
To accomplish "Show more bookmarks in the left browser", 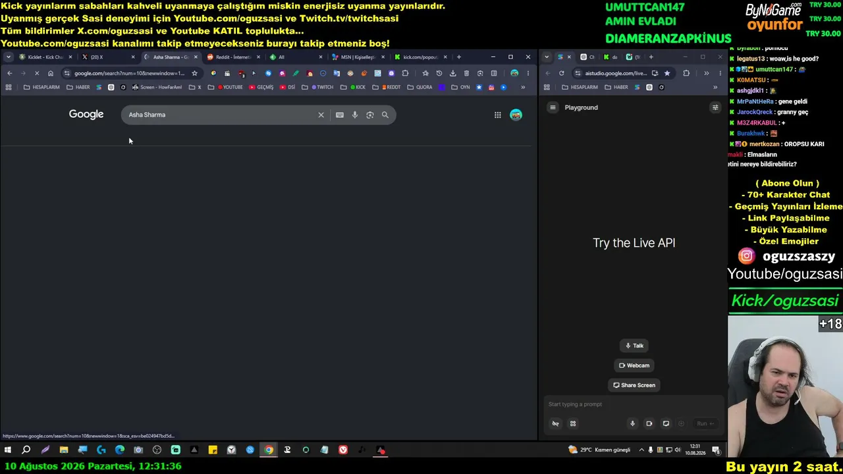I will point(523,87).
